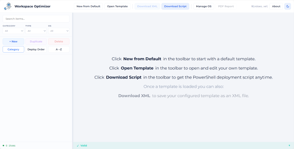Image resolution: width=294 pixels, height=149 pixels.
Task: Click the Windows.xml file name label
Action: pyautogui.click(x=259, y=6)
